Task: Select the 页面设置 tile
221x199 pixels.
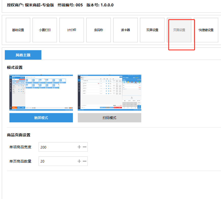Action: point(179,30)
